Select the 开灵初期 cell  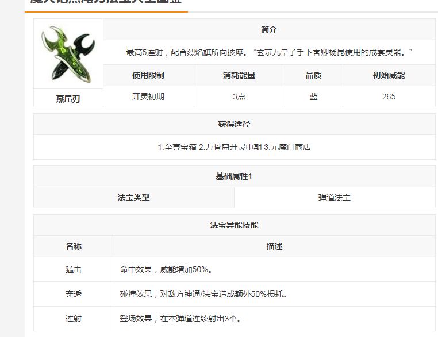click(x=148, y=96)
